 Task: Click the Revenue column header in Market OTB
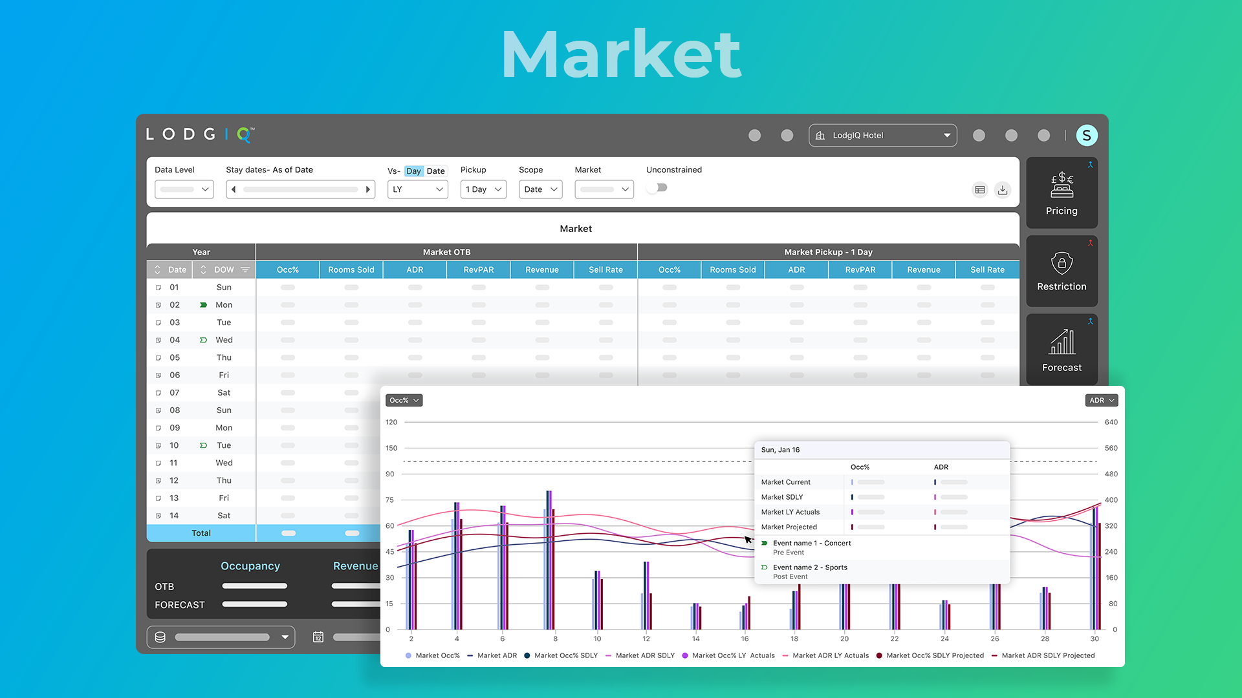(541, 270)
